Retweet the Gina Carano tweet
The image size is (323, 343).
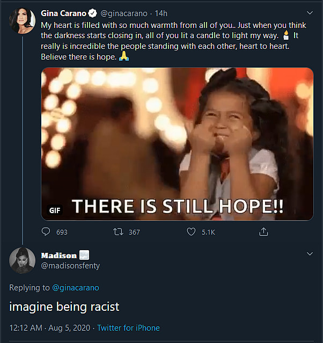118,232
